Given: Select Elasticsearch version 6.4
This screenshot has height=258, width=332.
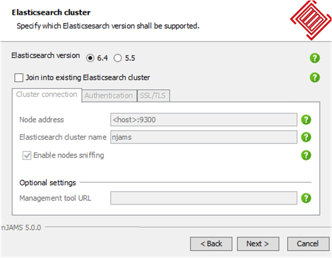Looking at the screenshot, I should click(90, 58).
